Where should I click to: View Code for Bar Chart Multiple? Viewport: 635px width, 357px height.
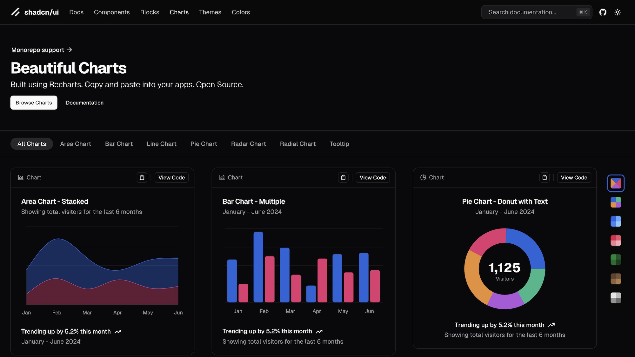(373, 177)
